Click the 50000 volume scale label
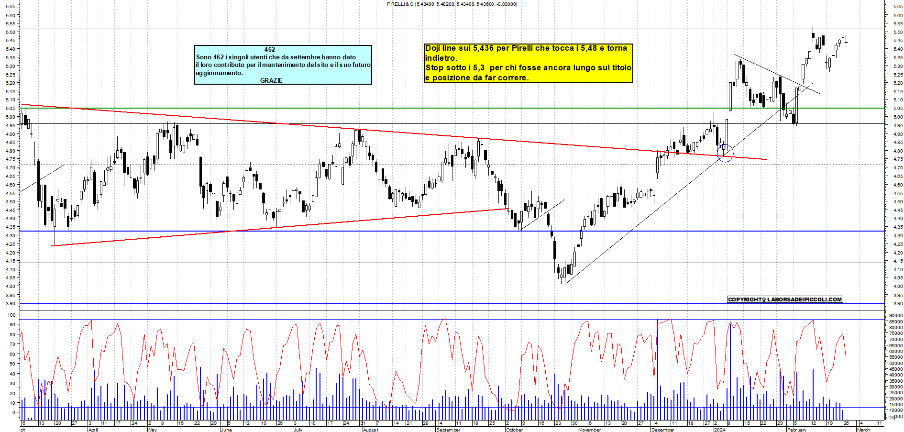This screenshot has width=904, height=432. [896, 363]
